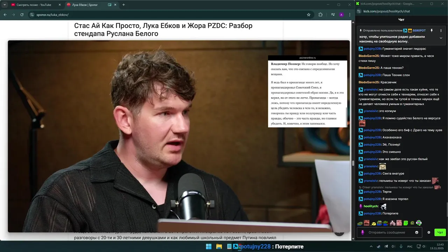This screenshot has width=448, height=252.
Task: Open the purple profile avatar in Chrome
Action: click(341, 15)
